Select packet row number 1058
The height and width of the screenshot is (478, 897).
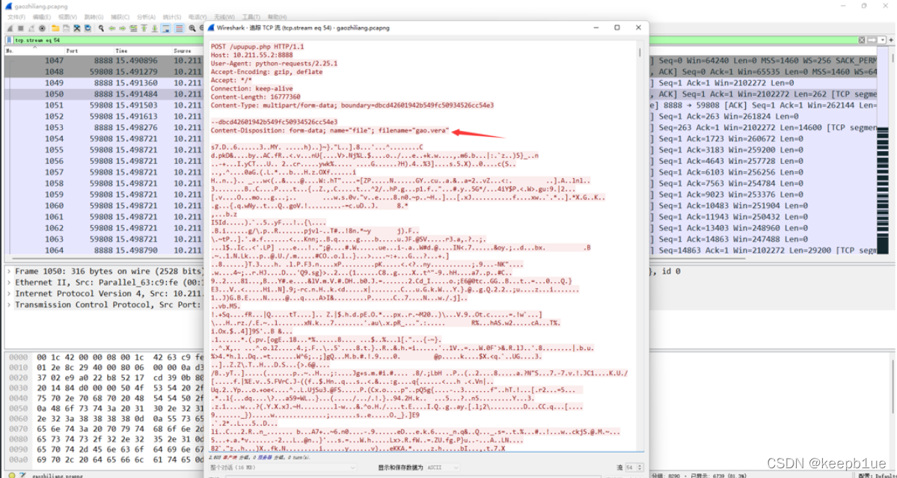[105, 183]
